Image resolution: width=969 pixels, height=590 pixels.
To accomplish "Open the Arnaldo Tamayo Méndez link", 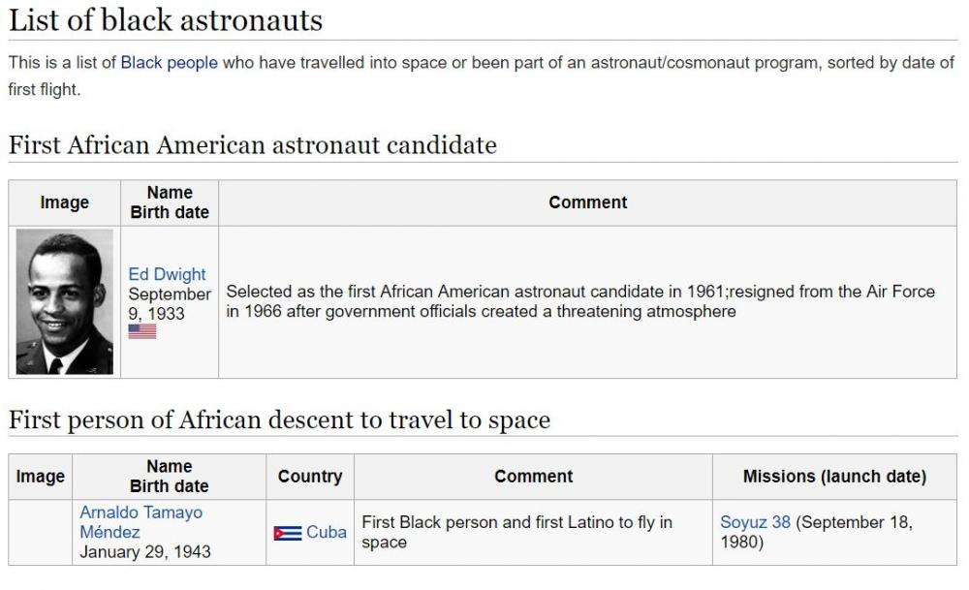I will (141, 522).
